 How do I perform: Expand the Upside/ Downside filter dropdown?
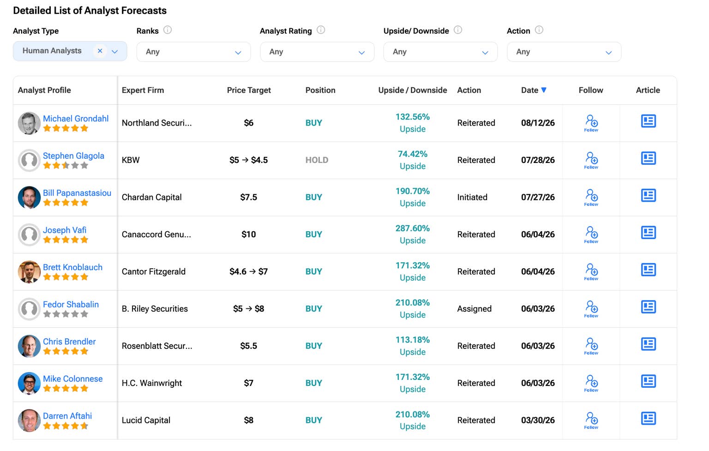[x=440, y=52]
